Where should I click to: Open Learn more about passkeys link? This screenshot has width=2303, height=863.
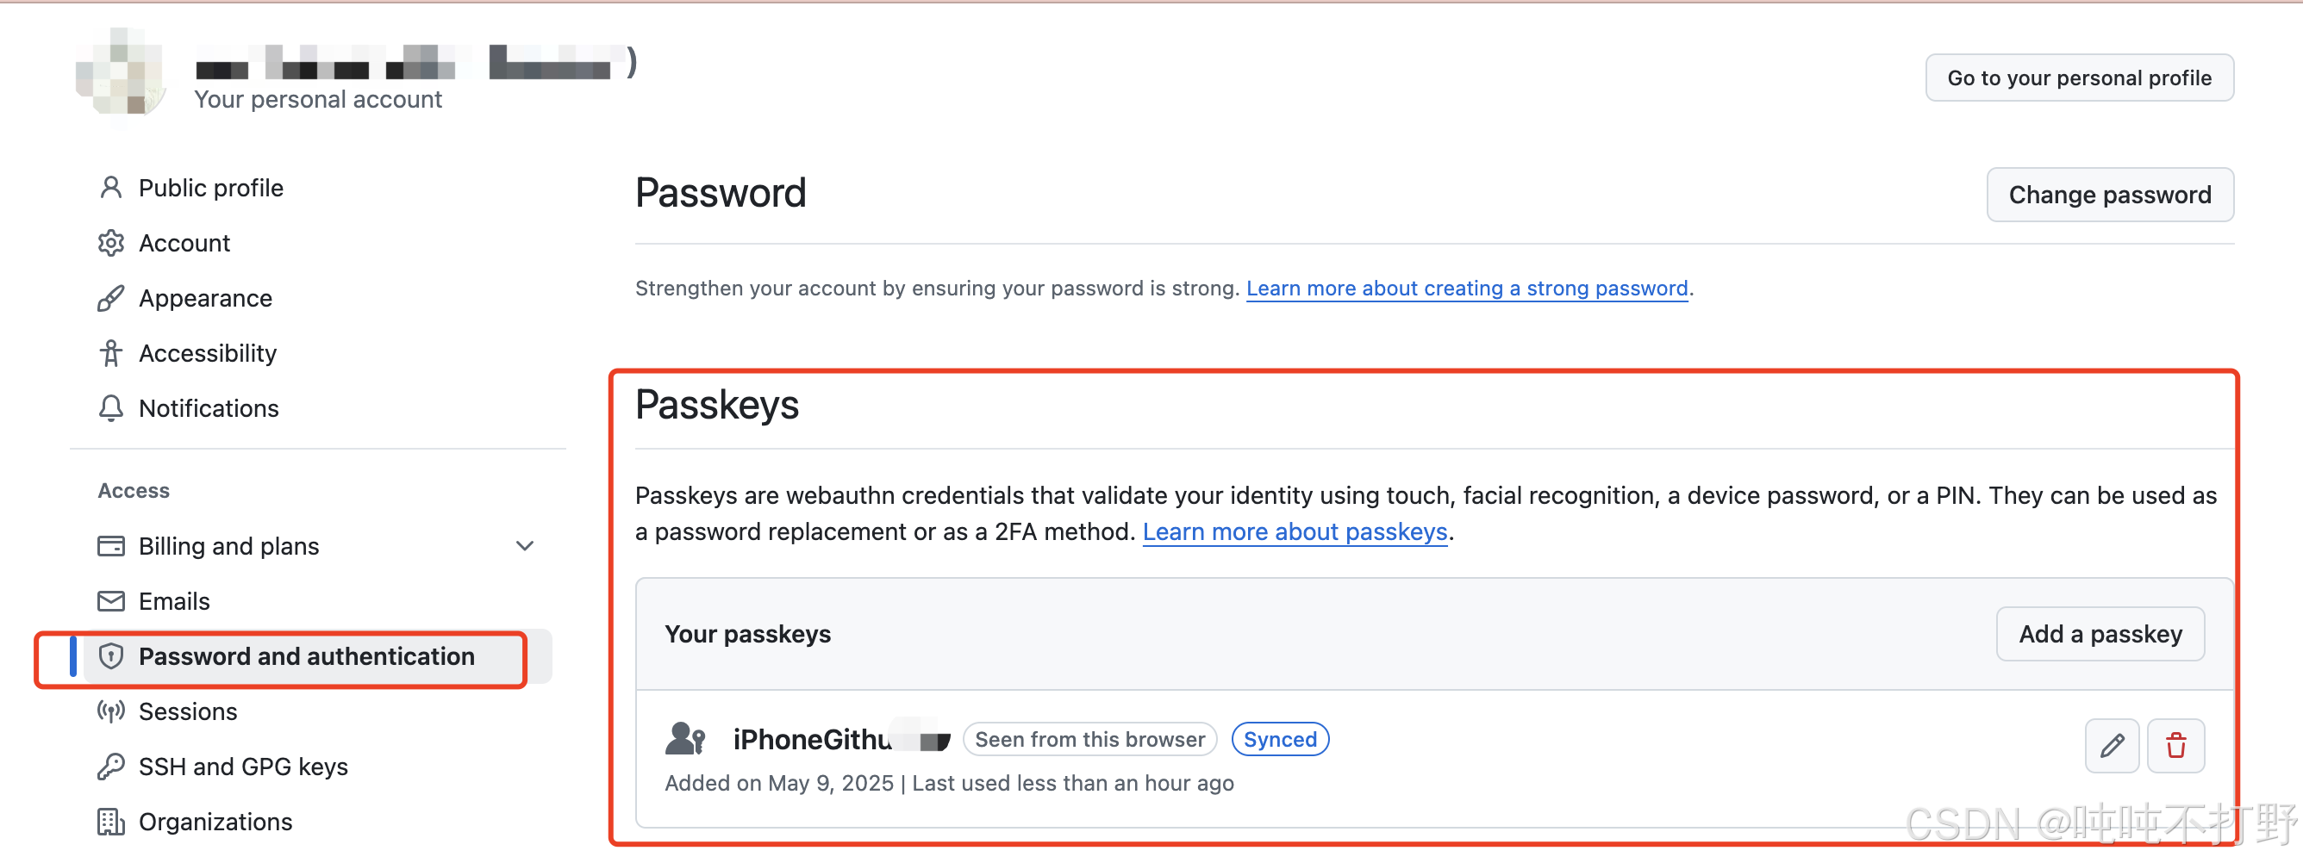coord(1294,531)
